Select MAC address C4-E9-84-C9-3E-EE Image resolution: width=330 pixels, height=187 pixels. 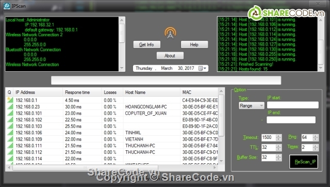[200, 100]
